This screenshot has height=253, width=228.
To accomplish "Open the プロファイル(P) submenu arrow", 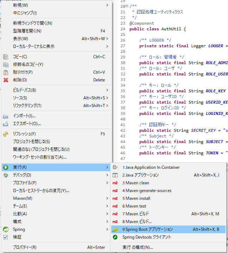I will 107,183.
